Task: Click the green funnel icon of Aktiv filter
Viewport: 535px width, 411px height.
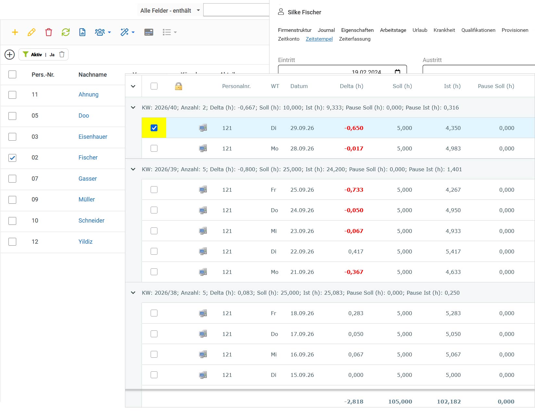Action: [x=26, y=54]
